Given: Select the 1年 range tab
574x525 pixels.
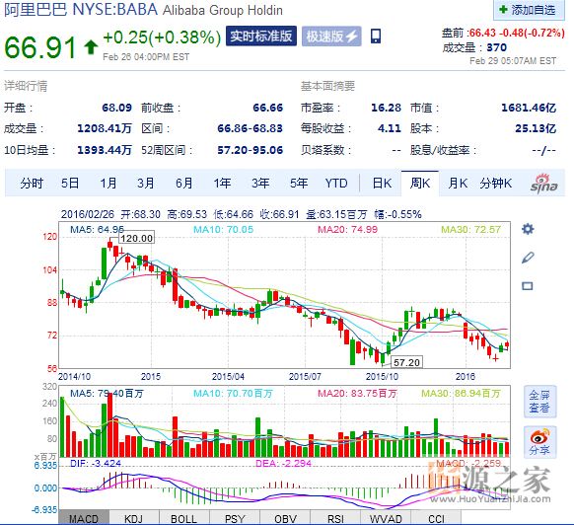Looking at the screenshot, I should pyautogui.click(x=222, y=183).
